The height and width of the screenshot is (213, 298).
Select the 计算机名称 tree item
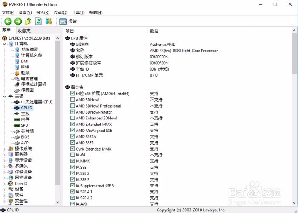tap(32, 55)
